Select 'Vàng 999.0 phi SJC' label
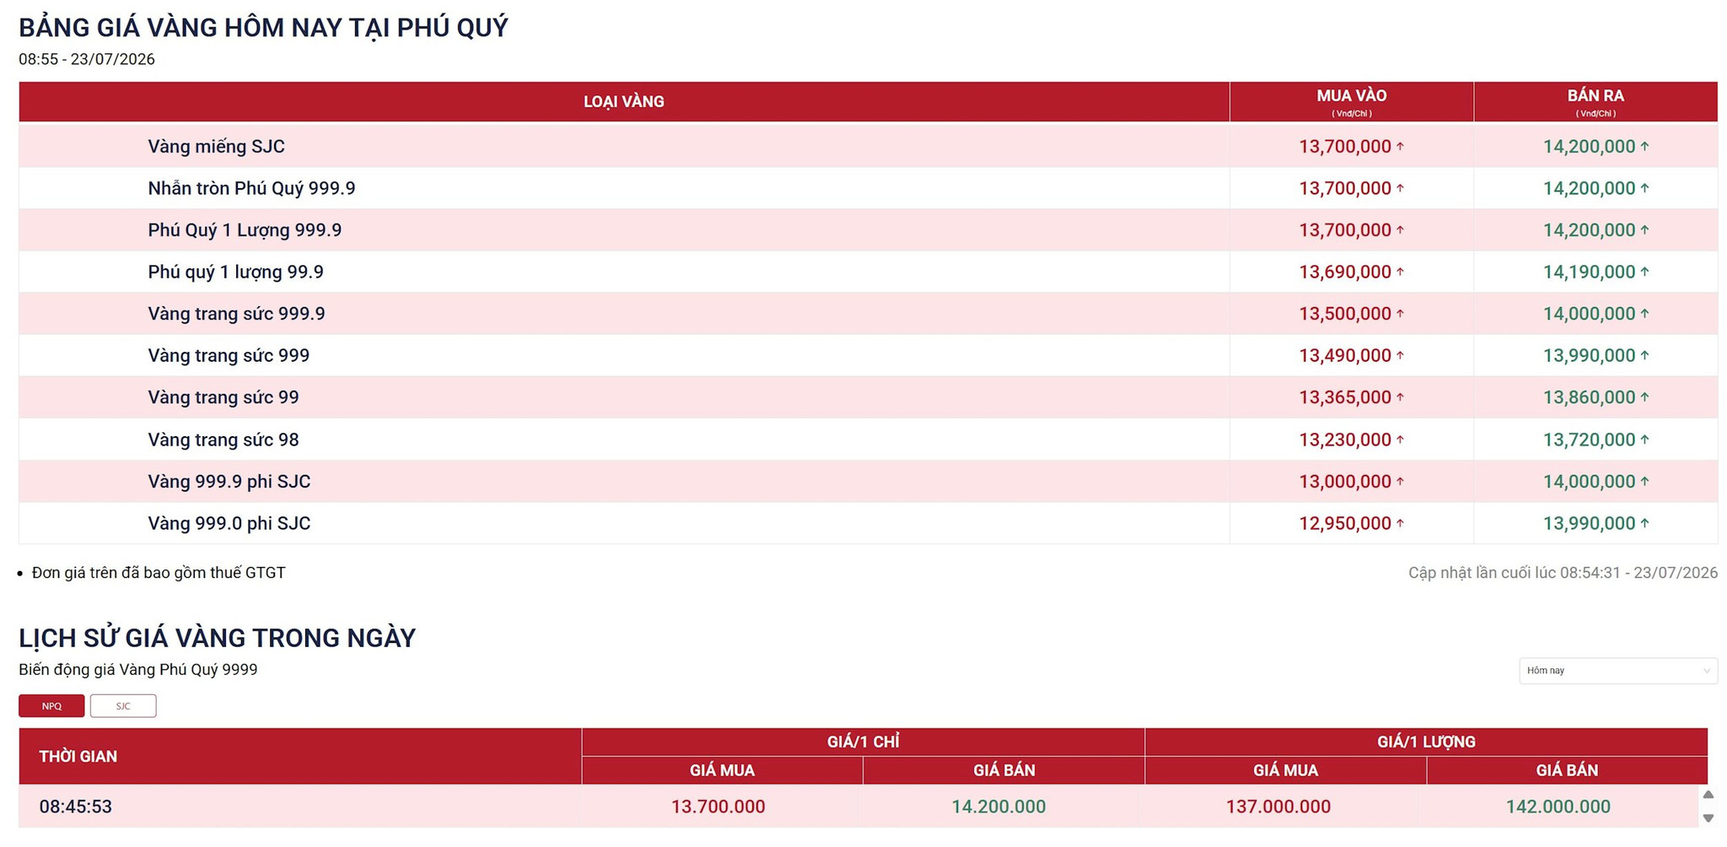The height and width of the screenshot is (847, 1727). click(229, 523)
